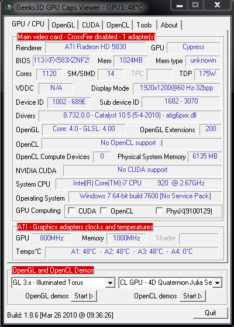
Task: Start the OpenCL demo
Action: click(x=192, y=296)
